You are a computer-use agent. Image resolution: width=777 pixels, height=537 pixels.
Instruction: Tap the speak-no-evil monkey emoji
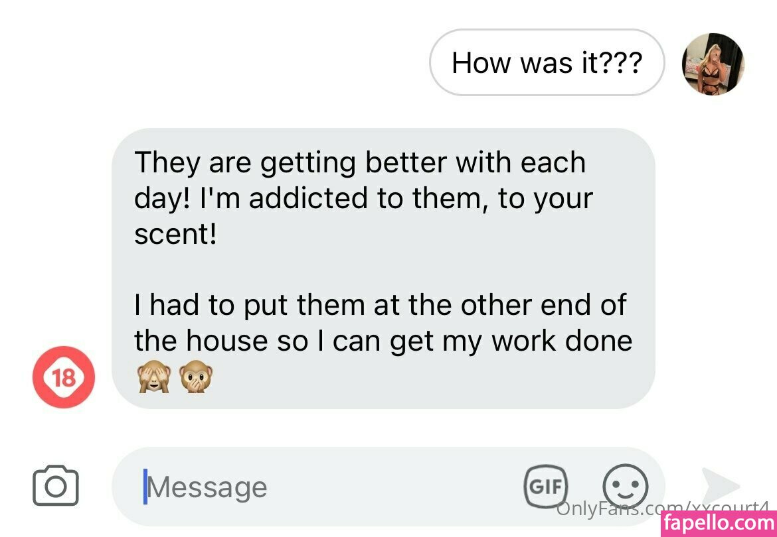coord(196,377)
